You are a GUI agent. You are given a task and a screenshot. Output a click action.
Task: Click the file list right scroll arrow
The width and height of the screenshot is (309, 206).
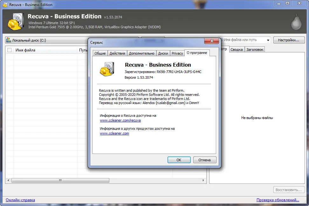tap(203, 180)
